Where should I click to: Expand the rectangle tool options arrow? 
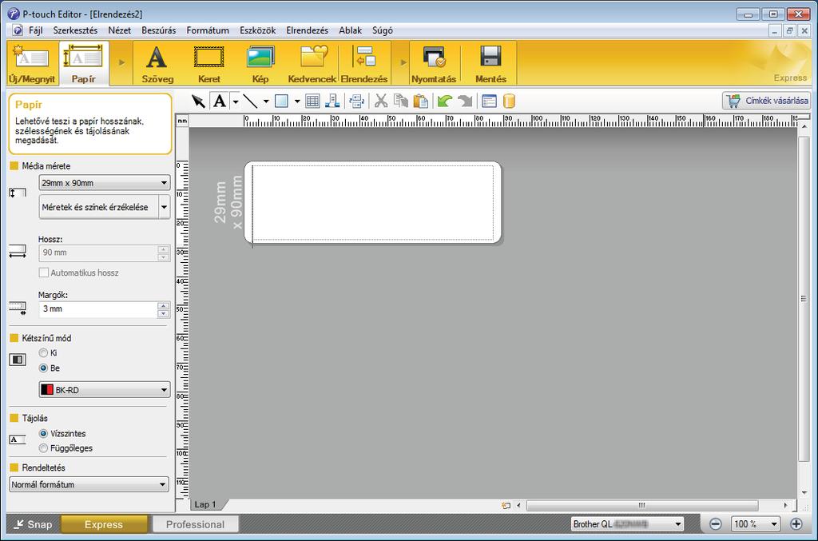(x=297, y=101)
